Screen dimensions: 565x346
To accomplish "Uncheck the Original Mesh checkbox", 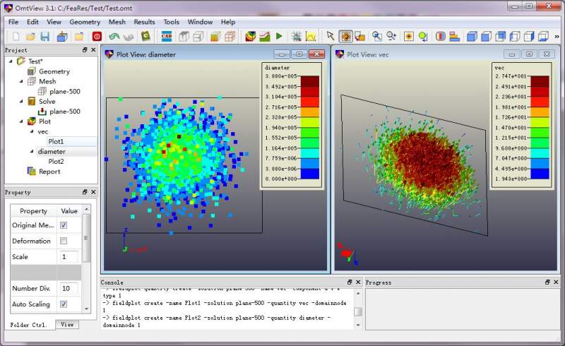I will [64, 225].
